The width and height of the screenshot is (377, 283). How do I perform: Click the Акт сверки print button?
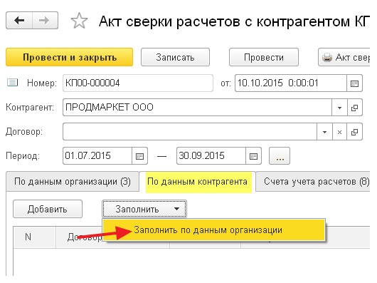click(344, 57)
